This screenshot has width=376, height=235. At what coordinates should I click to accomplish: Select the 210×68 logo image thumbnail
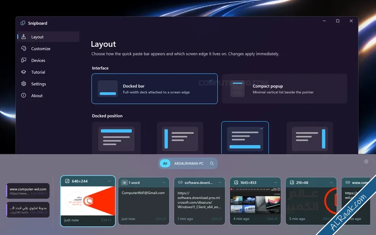[x=311, y=201]
